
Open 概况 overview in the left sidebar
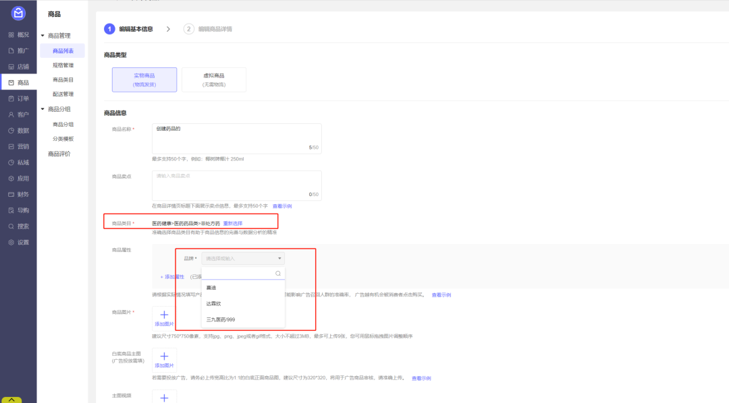tap(18, 34)
